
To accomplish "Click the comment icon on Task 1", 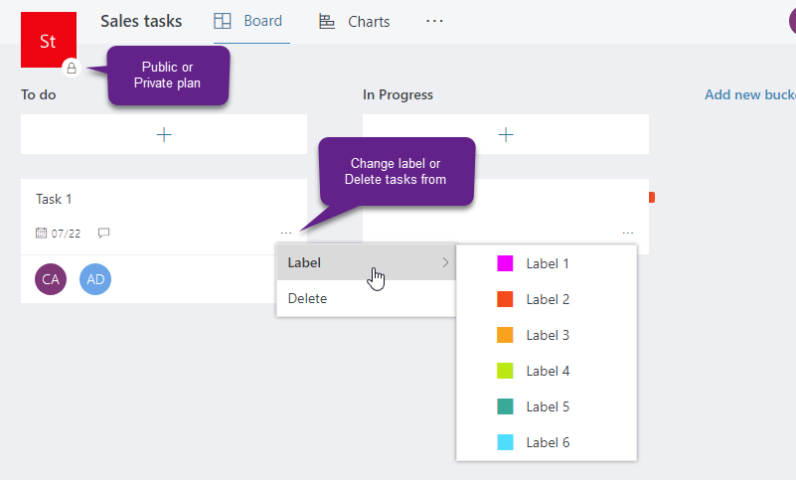I will click(x=103, y=234).
